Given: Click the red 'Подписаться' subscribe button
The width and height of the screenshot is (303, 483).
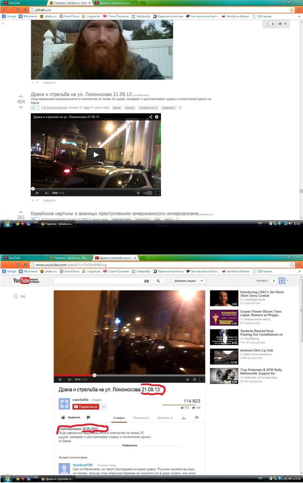Looking at the screenshot, I should tap(86, 407).
